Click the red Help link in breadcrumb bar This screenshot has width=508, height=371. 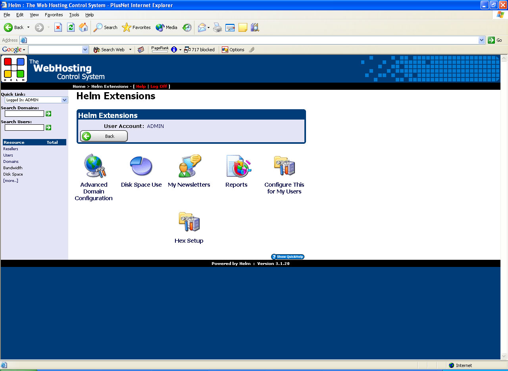tap(141, 86)
